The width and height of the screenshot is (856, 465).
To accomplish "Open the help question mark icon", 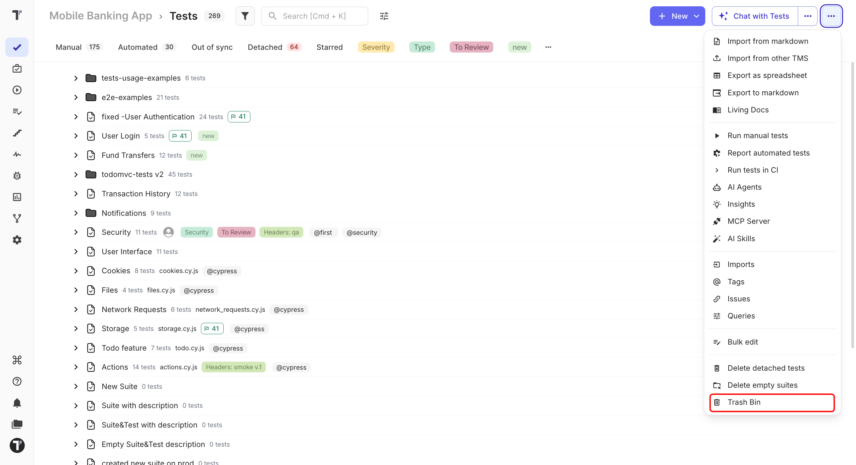I will tap(17, 381).
